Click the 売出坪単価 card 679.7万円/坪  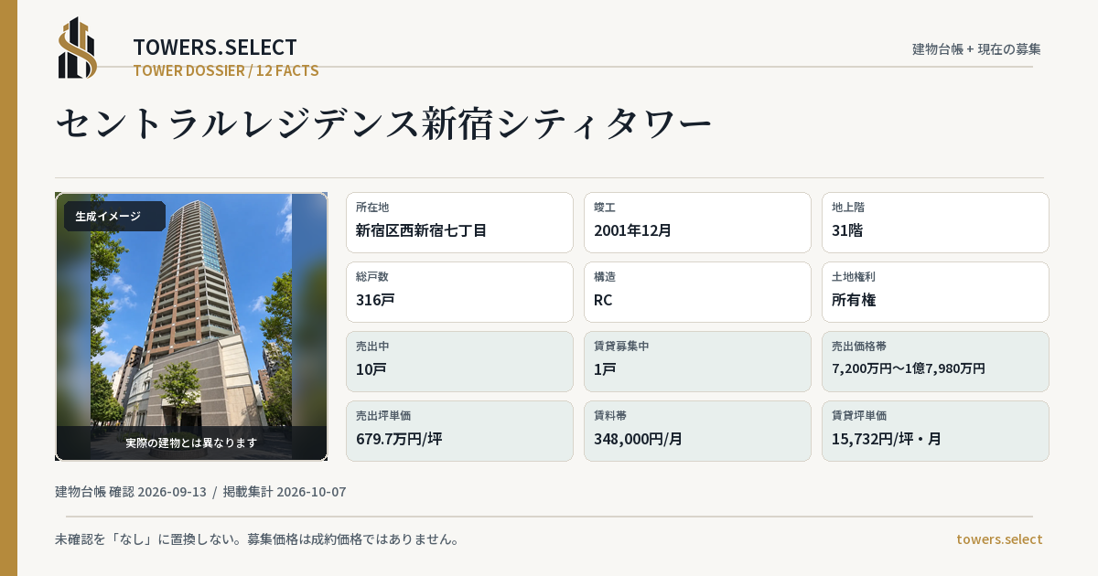click(459, 431)
